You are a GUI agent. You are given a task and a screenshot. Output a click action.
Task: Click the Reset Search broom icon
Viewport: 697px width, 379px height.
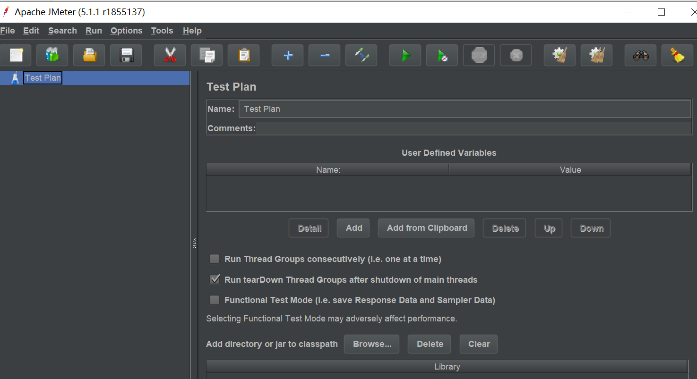click(678, 55)
